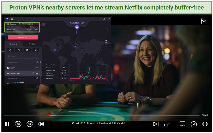This screenshot has height=133, width=213.
Task: Select the Netherlands server marker on map
Action: pos(75,46)
